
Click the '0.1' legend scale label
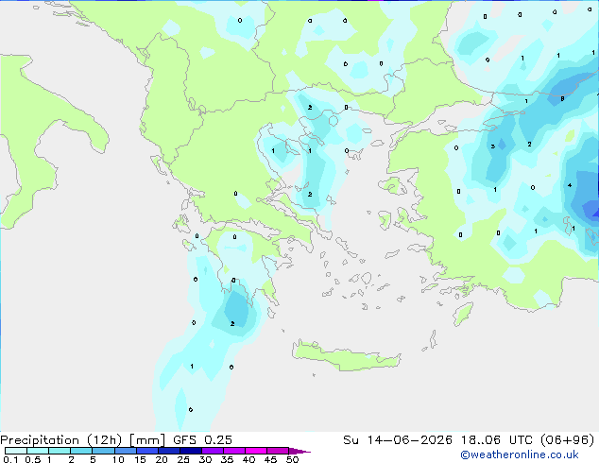[x=10, y=459]
